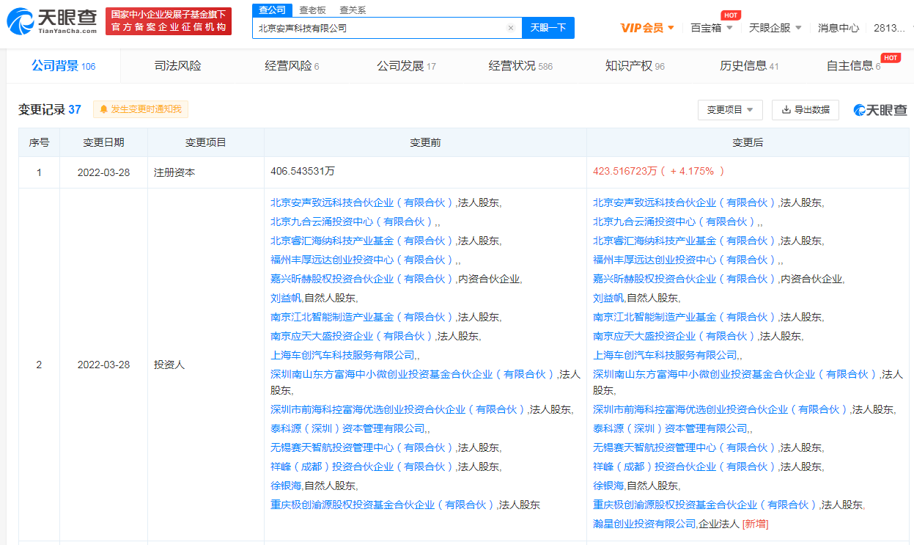
Task: Open 嘉兴昕赫股权投资合伙企业 in 变更后 column
Action: click(685, 279)
